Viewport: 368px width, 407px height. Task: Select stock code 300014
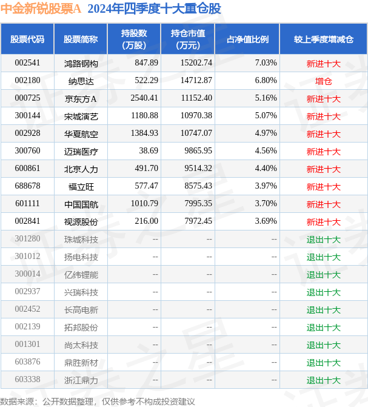tap(27, 274)
